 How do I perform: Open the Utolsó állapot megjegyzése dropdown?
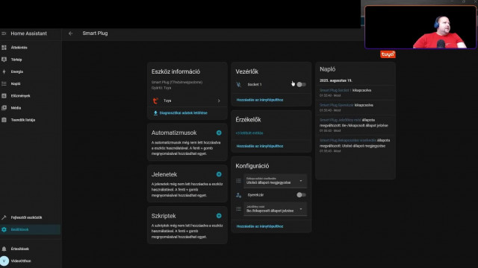[276, 181]
